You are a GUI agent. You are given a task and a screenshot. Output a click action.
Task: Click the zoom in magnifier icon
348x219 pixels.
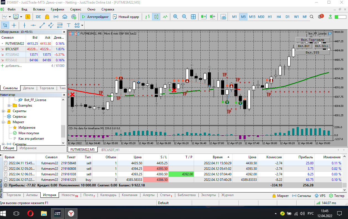pos(175,17)
